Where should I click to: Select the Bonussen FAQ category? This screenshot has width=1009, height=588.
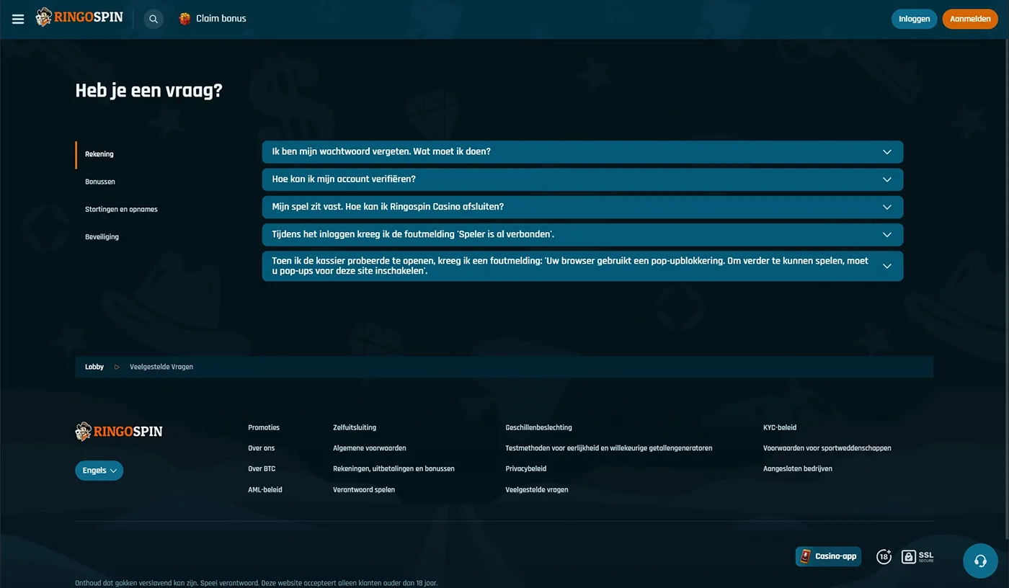click(100, 182)
